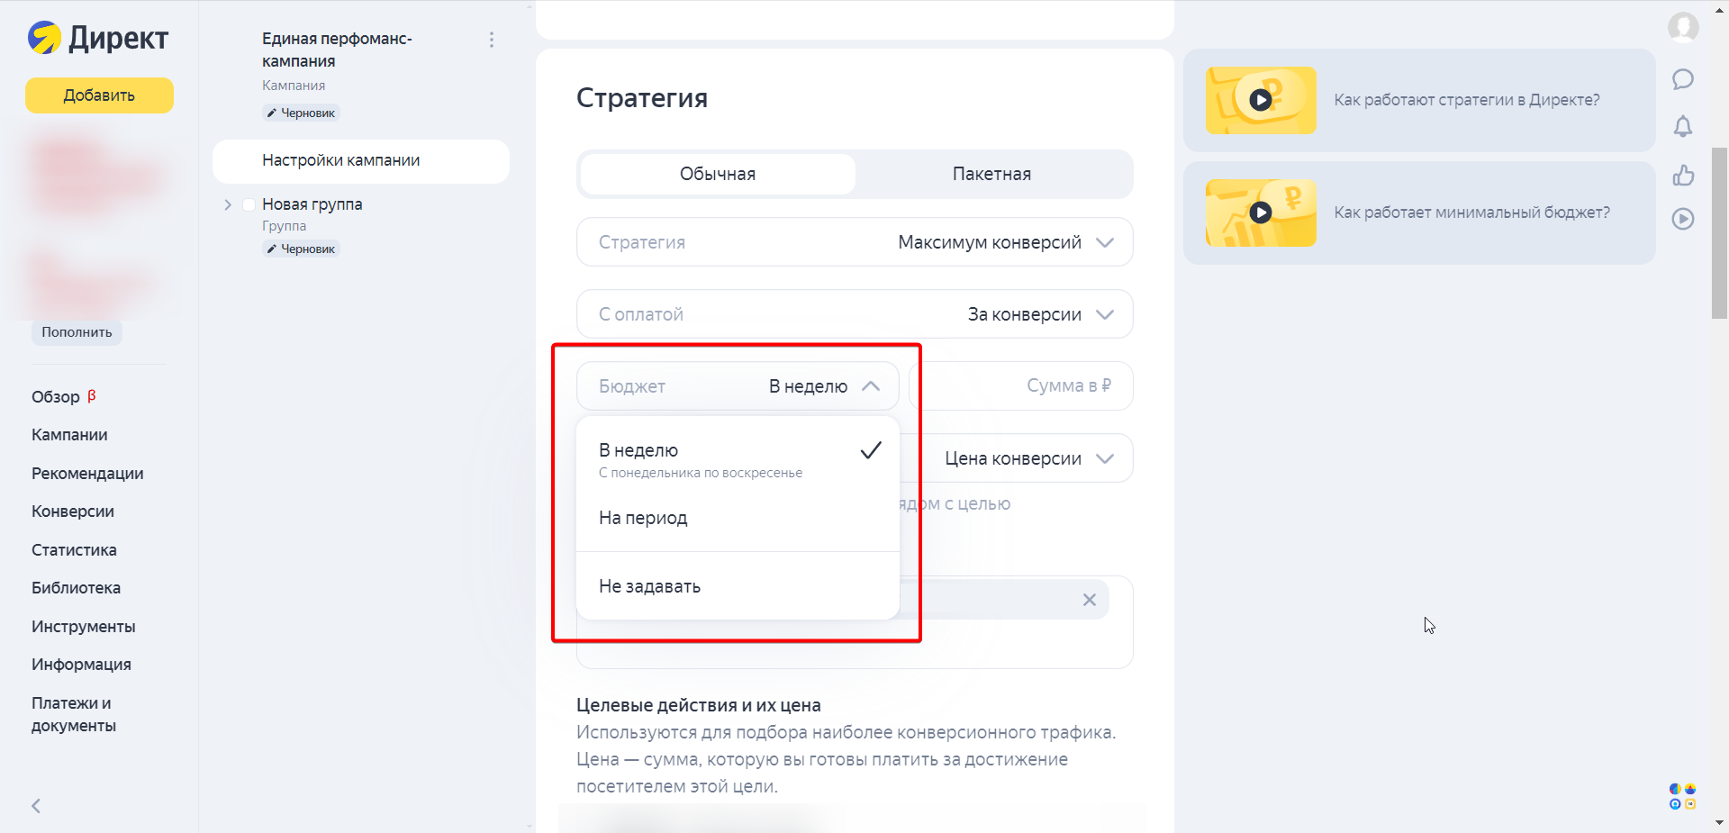Select the 'Не задавать' budget option

[x=648, y=585]
